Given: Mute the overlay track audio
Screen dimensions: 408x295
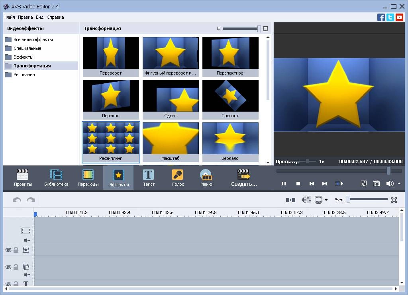Looking at the screenshot, I should pyautogui.click(x=27, y=275).
